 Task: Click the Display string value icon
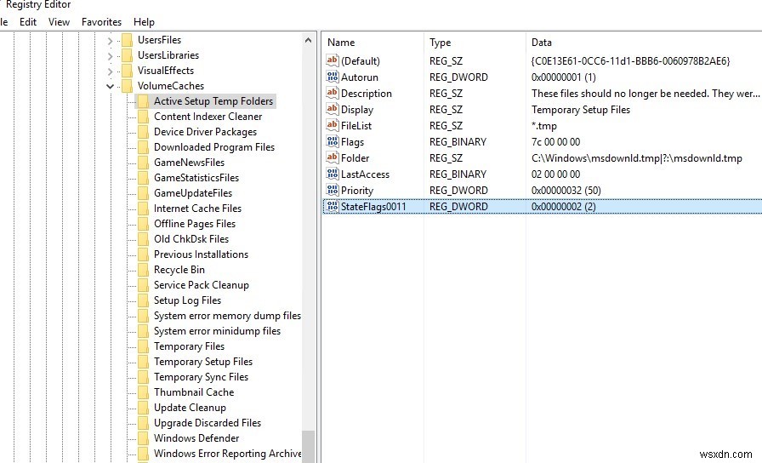click(x=333, y=109)
